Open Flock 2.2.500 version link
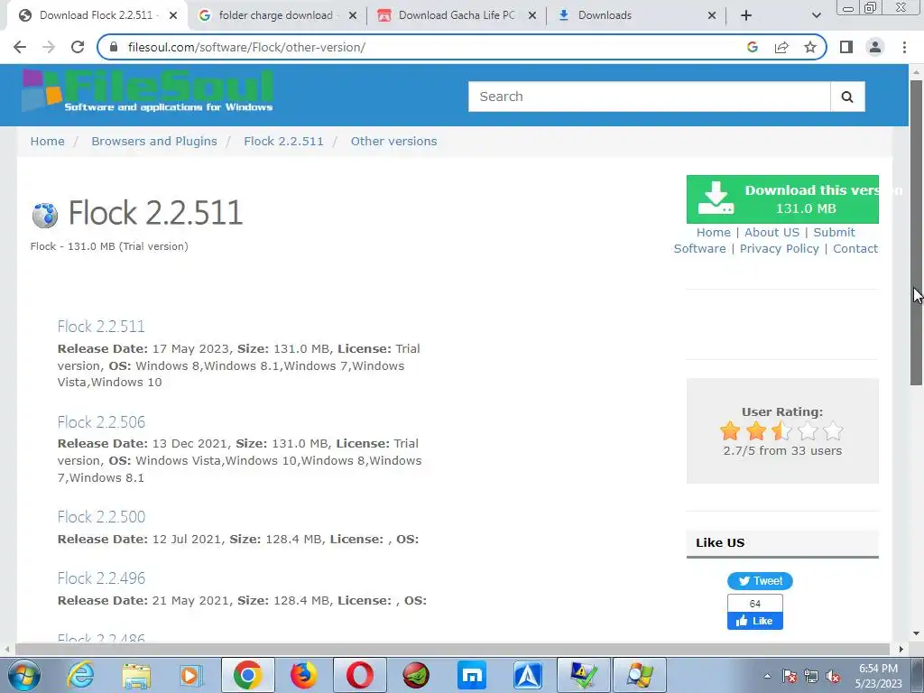 coord(101,517)
